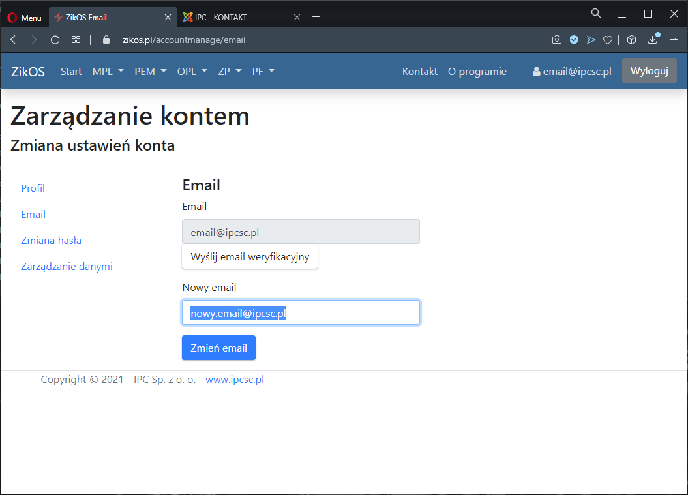Open the Opera speed dial grid icon
The width and height of the screenshot is (688, 495).
[76, 40]
